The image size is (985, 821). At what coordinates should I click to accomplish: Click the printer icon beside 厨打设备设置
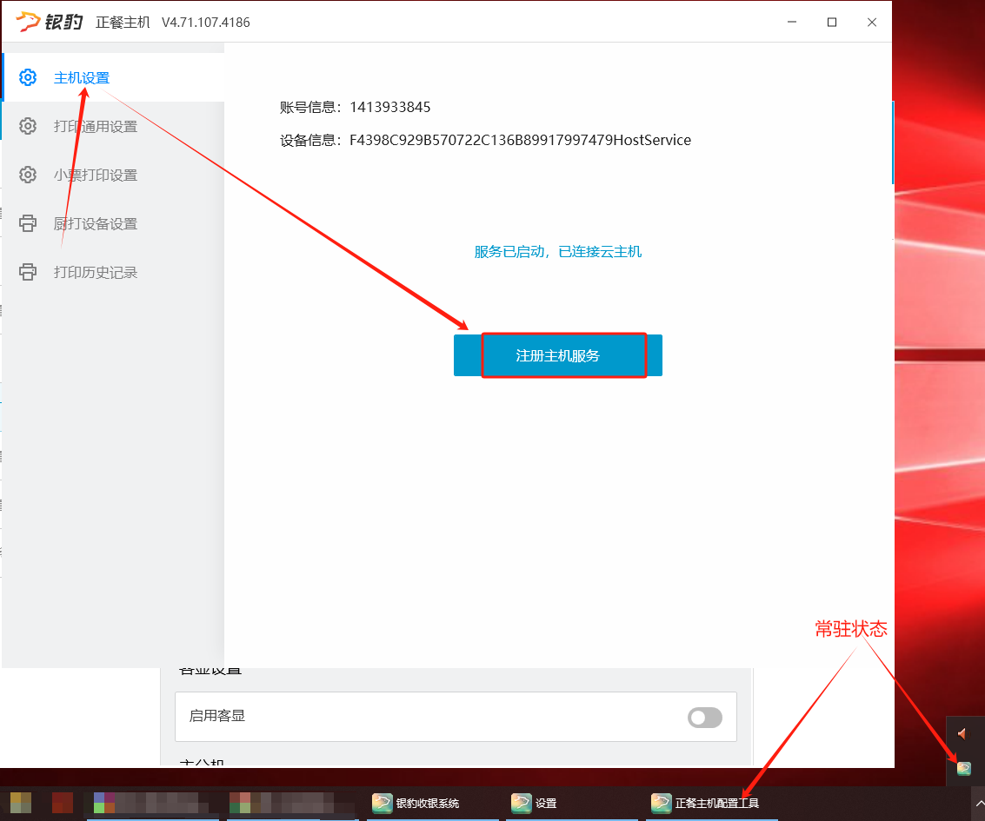(x=28, y=222)
